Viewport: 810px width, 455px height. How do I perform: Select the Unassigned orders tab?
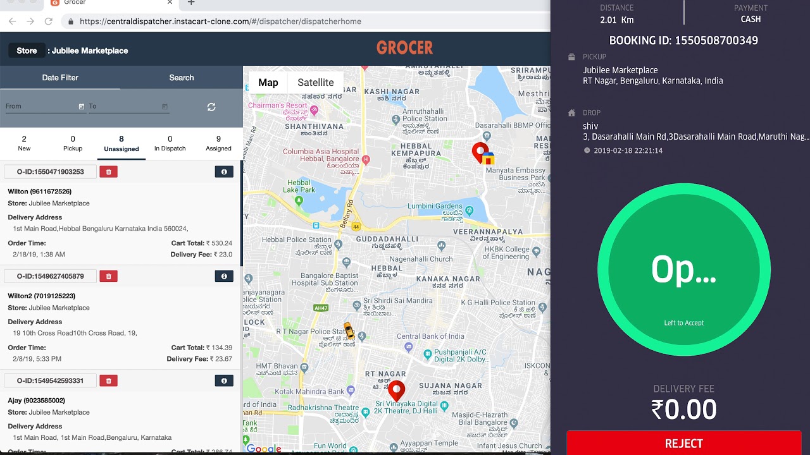pos(121,143)
